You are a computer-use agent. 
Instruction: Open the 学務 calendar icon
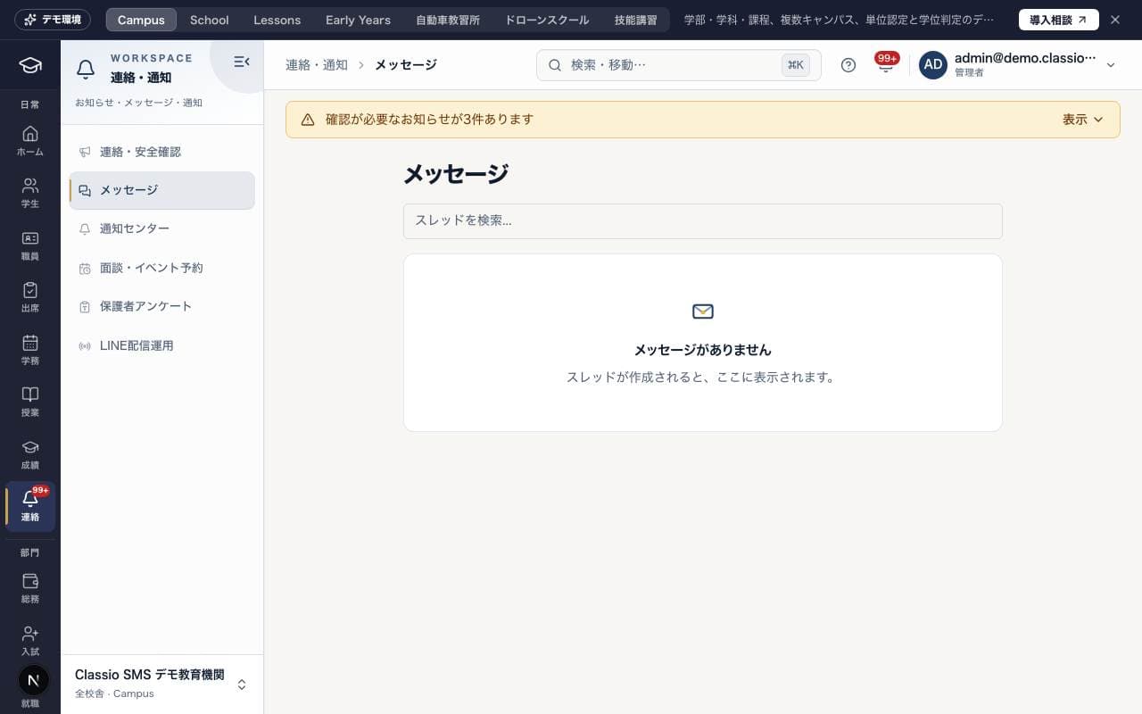(x=30, y=350)
